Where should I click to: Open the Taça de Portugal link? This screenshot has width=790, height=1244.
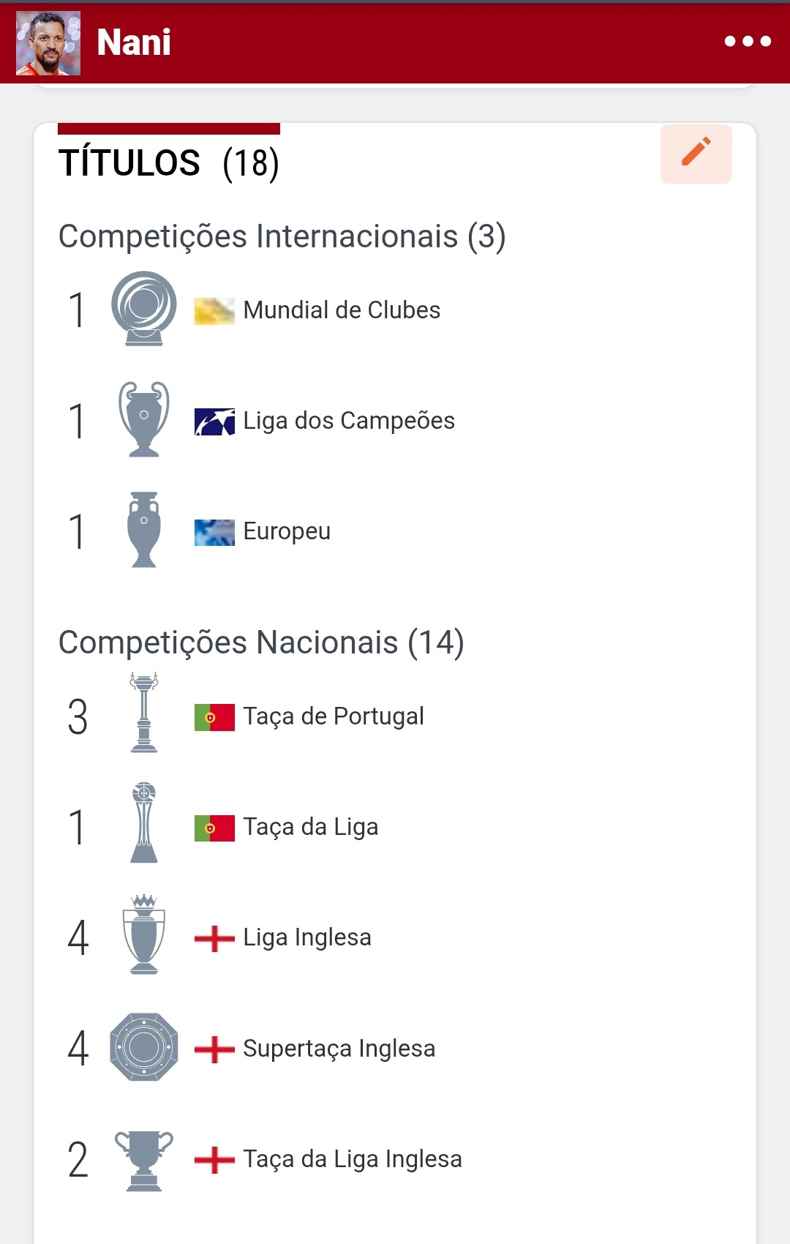click(x=334, y=716)
